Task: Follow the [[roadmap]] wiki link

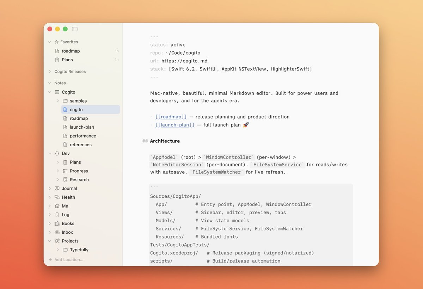Action: tap(171, 117)
